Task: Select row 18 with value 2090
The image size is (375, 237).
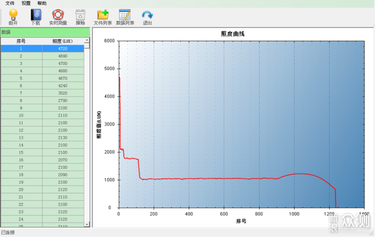Action: [42, 175]
